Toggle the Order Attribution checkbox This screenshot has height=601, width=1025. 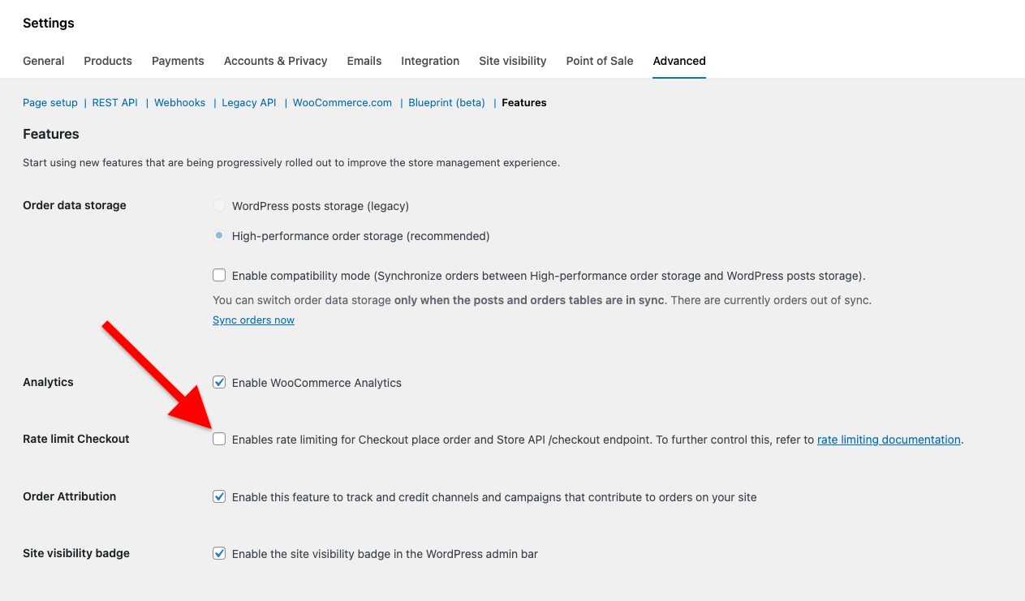[219, 496]
